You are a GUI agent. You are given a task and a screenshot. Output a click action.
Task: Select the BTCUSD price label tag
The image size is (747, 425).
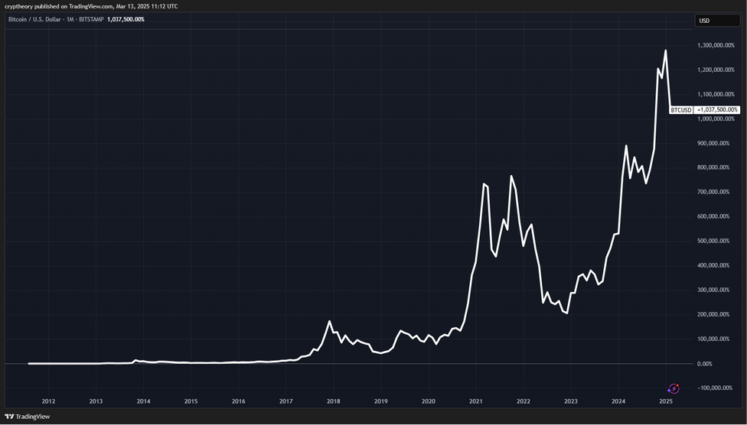click(x=680, y=110)
